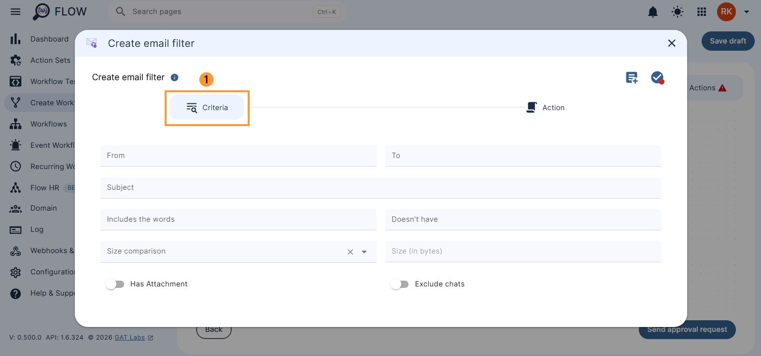Click the email filter info icon
The image size is (761, 356).
[x=175, y=77]
